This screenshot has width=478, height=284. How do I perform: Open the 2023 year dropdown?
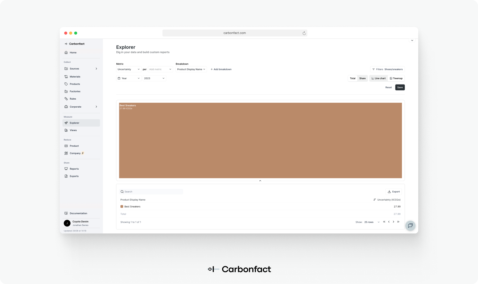pos(154,78)
